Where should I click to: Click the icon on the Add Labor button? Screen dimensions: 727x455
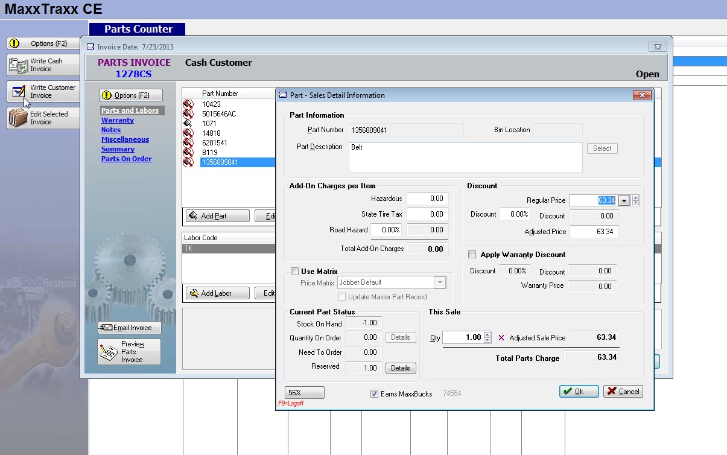tap(193, 293)
